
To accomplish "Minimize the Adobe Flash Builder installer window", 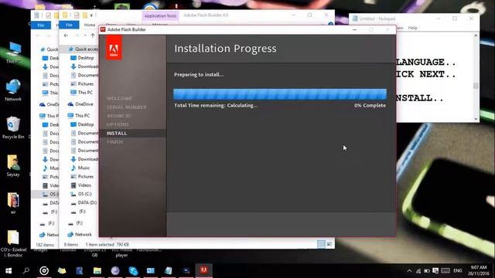I will [x=354, y=29].
